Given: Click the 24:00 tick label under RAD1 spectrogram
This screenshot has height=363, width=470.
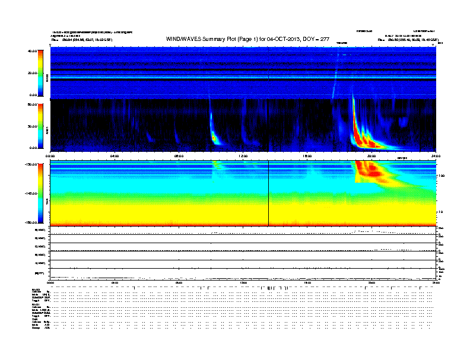Looking at the screenshot, I should (436, 156).
